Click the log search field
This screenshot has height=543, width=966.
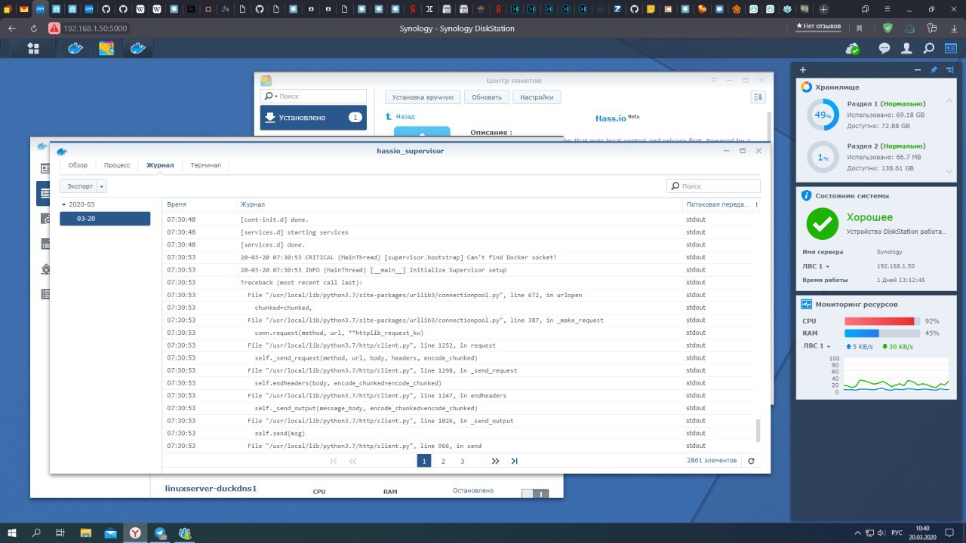coord(713,186)
